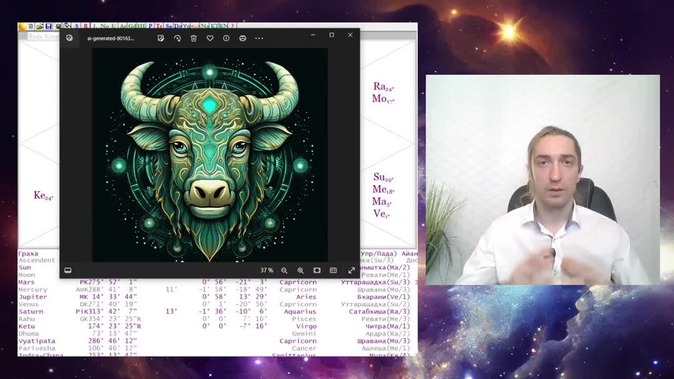
Task: Click the ai-generated filename in Photos title bar
Action: point(110,38)
